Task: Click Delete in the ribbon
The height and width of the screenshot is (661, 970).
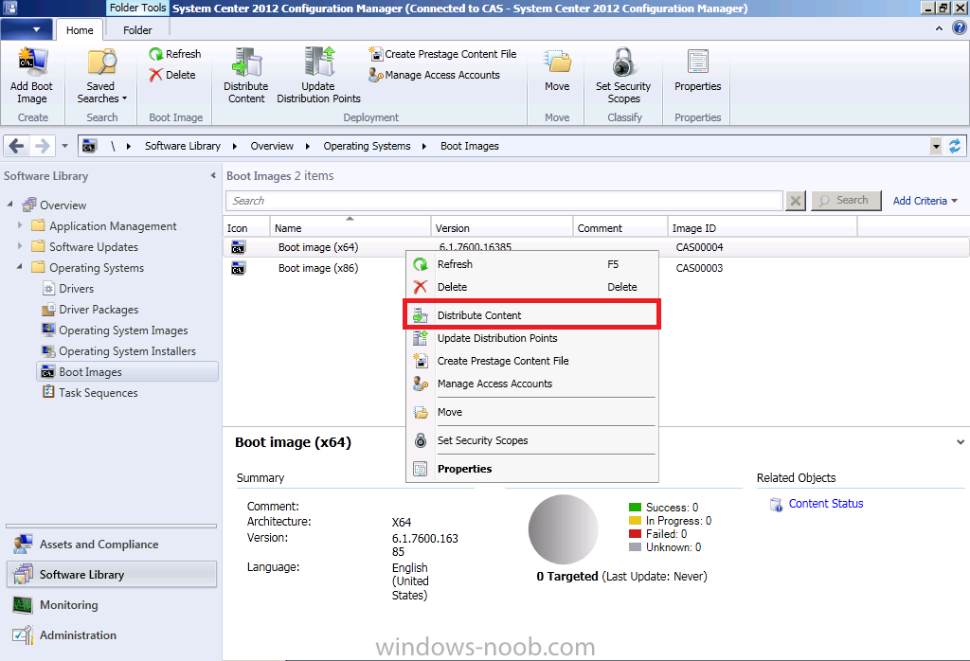Action: [172, 75]
